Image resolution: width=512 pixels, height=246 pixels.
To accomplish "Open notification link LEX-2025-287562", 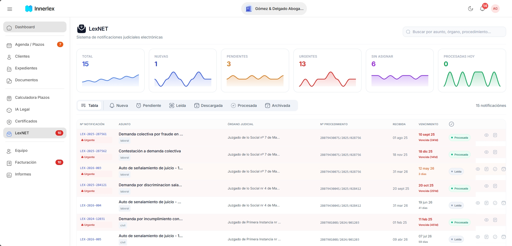I will [93, 151].
